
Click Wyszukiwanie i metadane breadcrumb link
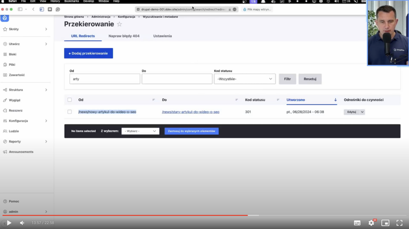tap(160, 17)
